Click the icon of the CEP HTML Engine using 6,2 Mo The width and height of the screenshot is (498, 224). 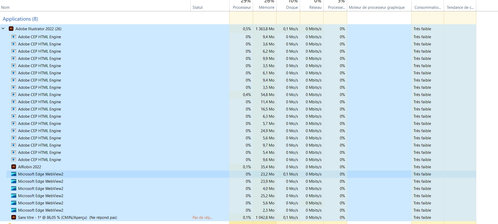pyautogui.click(x=14, y=51)
